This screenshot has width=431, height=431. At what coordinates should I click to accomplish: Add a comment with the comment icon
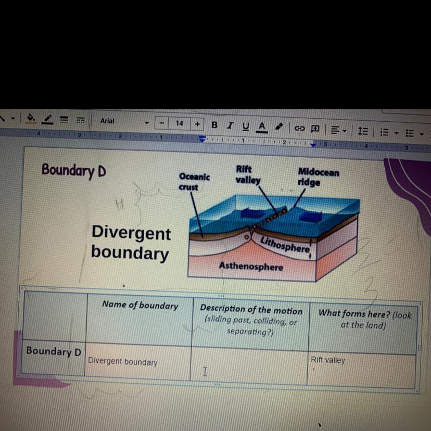315,129
